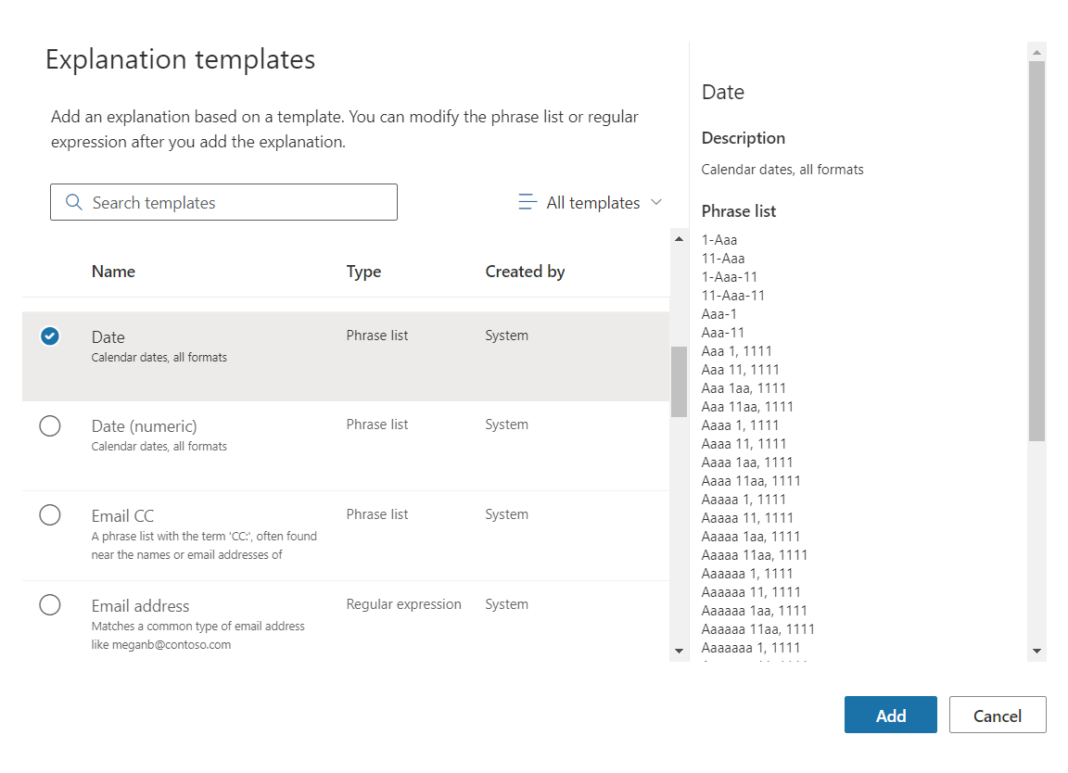Click the magnifier icon in the search box
The image size is (1068, 773).
(73, 202)
